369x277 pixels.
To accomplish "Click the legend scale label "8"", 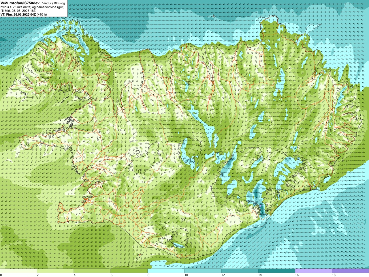I will click(x=148, y=275).
